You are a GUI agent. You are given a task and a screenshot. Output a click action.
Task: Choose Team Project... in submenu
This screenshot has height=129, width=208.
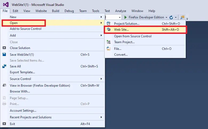(x=145, y=42)
